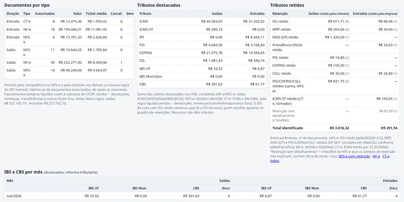Select ISS saídas value 'R$ 1.481,43'
Viewport: 404px width, 202px height.
[x=213, y=60]
